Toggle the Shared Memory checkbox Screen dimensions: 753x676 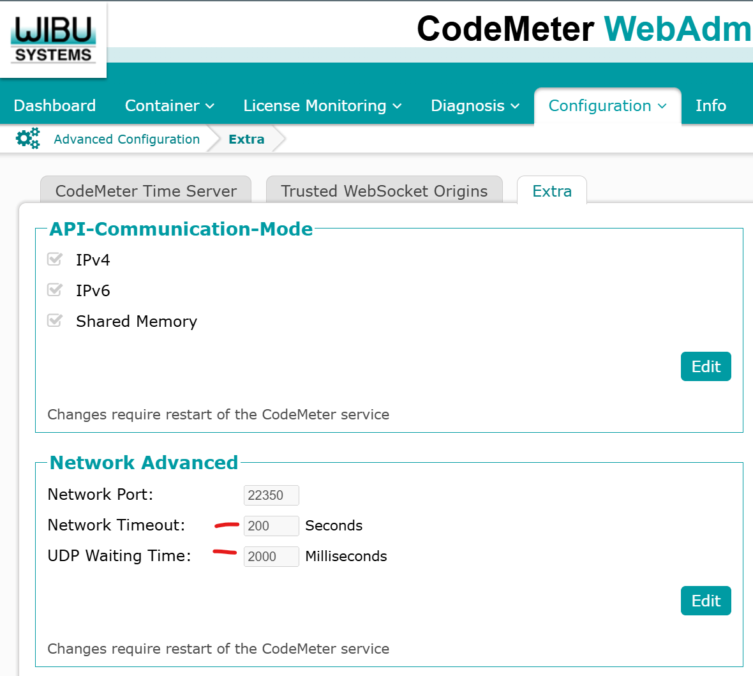[x=55, y=321]
